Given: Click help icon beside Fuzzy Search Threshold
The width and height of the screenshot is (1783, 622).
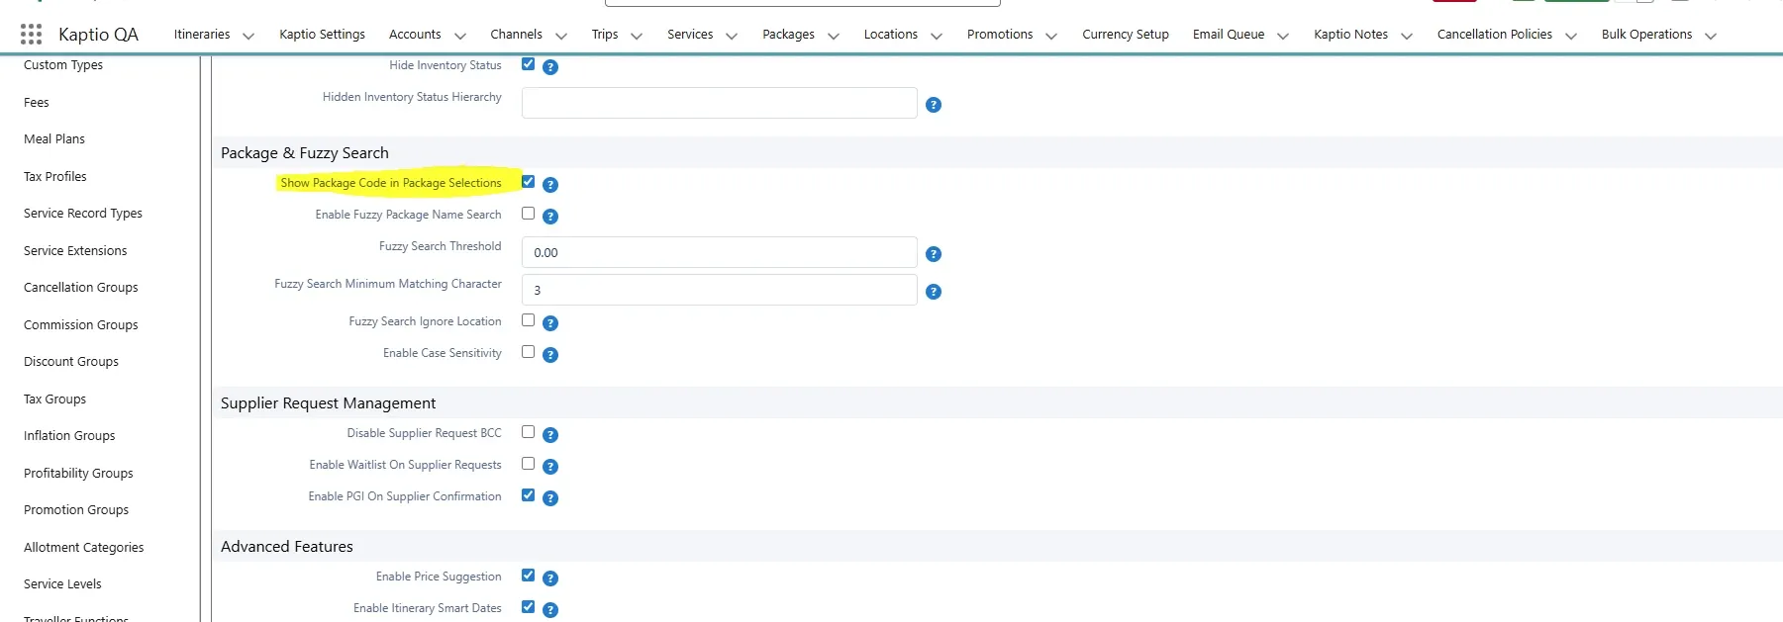Looking at the screenshot, I should (933, 254).
